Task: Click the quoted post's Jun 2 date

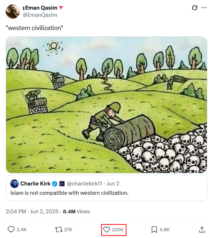Action: [113, 184]
